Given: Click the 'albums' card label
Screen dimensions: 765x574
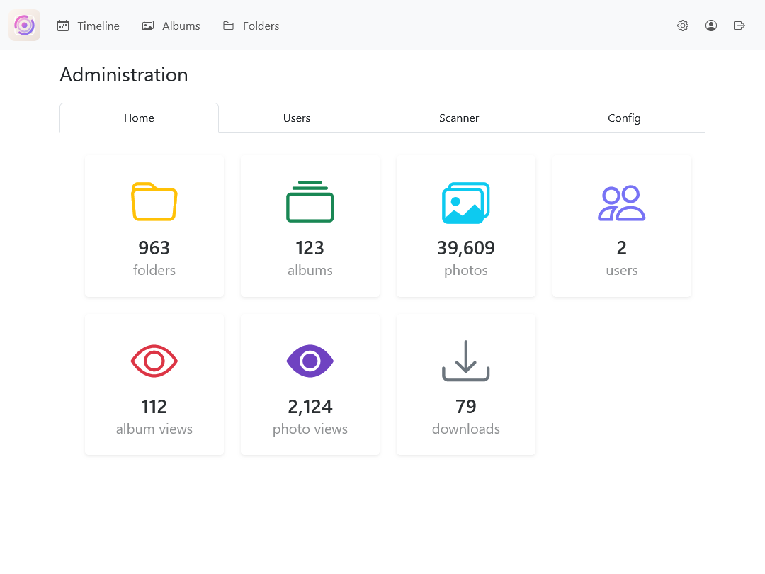Looking at the screenshot, I should tap(310, 270).
